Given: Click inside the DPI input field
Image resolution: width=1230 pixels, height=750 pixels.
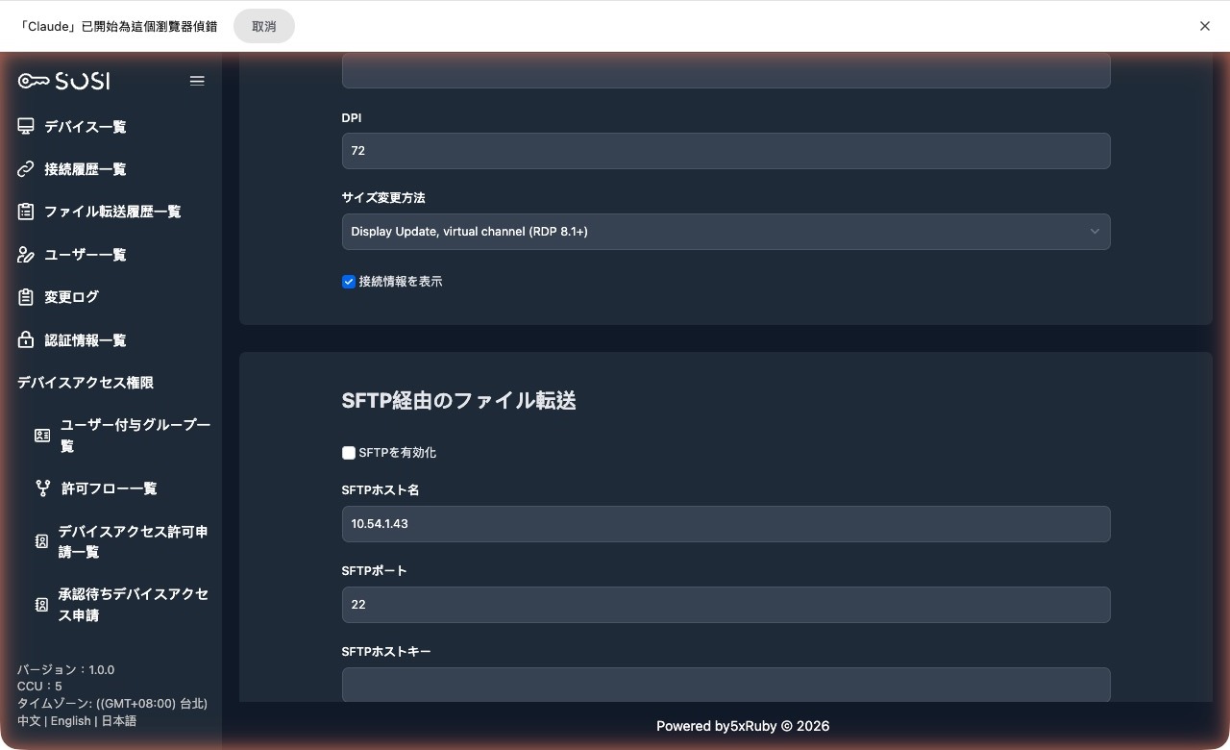Looking at the screenshot, I should pos(726,150).
